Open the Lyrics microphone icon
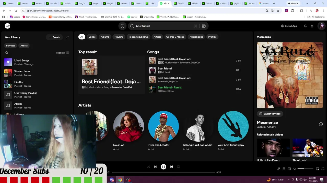Screen dimensions: 327x183 pos(278,169)
